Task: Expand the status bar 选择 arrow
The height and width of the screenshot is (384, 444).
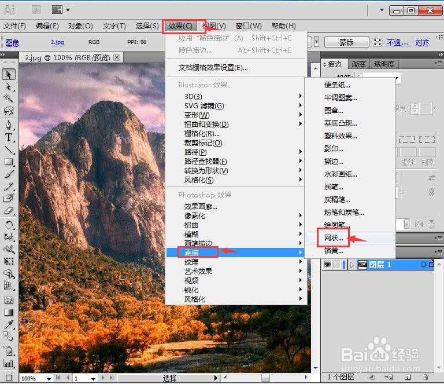Action: point(216,378)
